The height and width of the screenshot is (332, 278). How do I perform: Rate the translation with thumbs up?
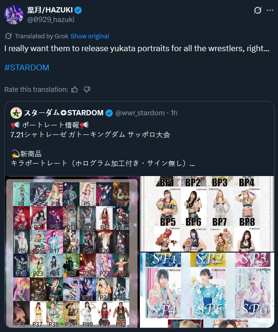tap(75, 89)
